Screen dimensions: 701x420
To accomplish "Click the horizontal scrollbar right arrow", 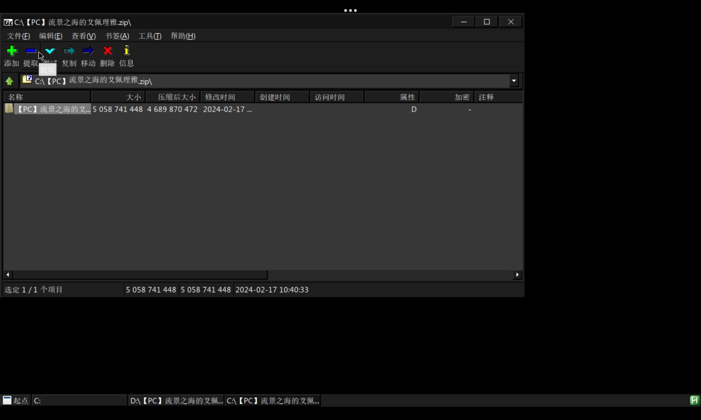I will 517,275.
